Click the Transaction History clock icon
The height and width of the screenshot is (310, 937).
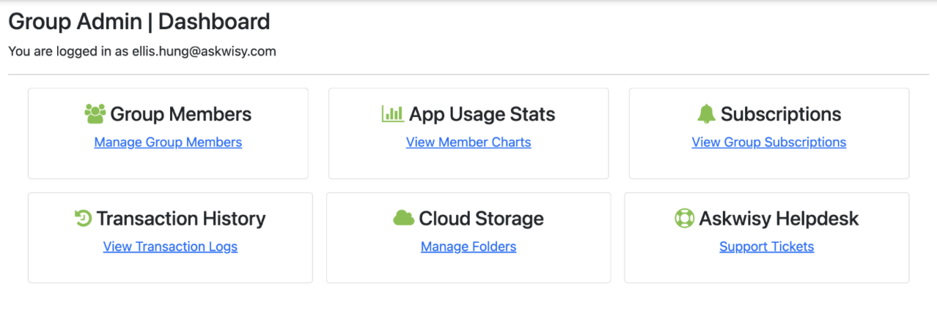tap(83, 218)
